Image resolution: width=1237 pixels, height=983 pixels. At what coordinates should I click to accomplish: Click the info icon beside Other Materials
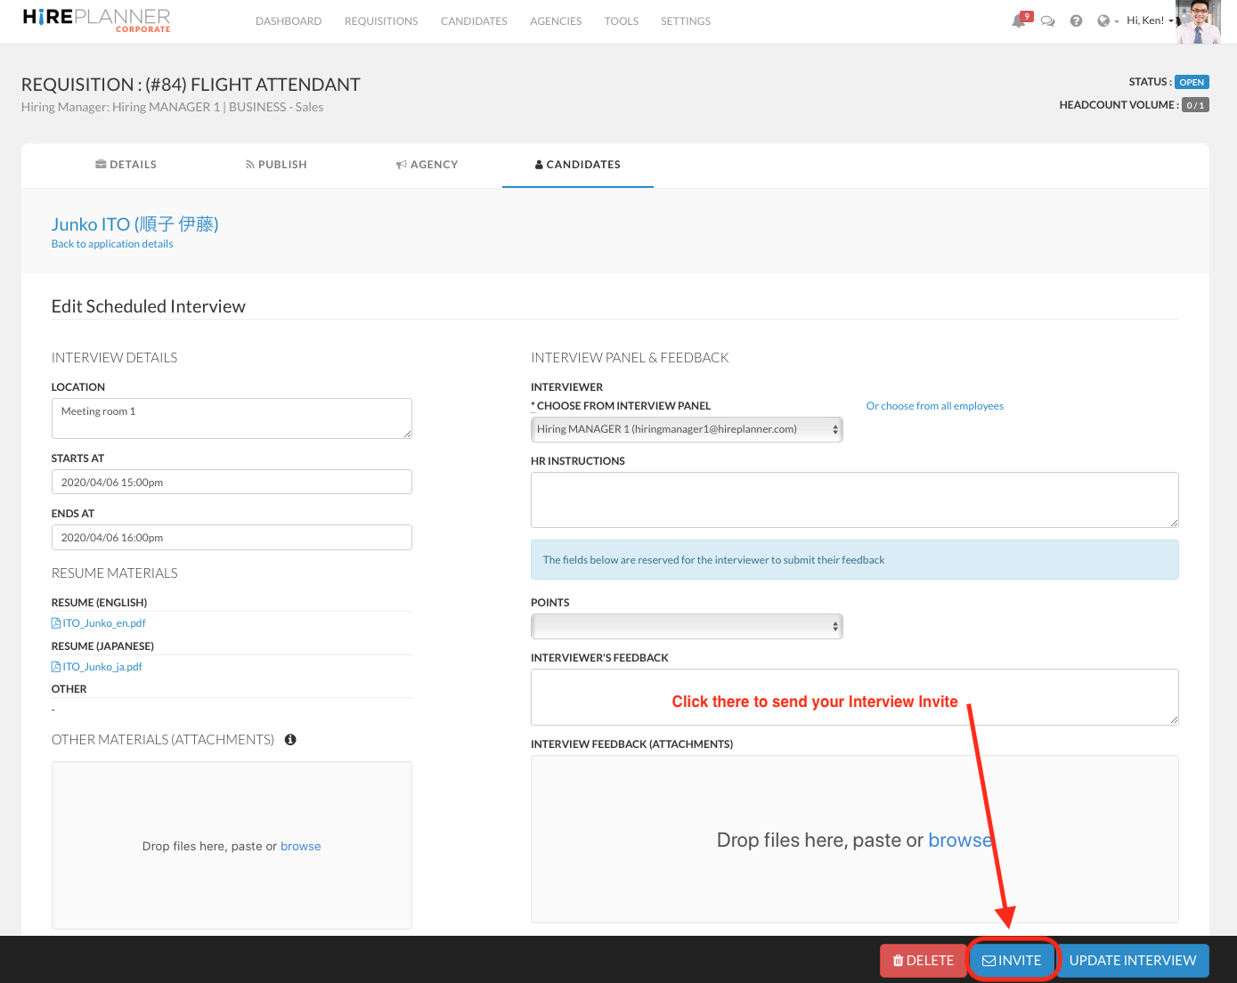[290, 740]
